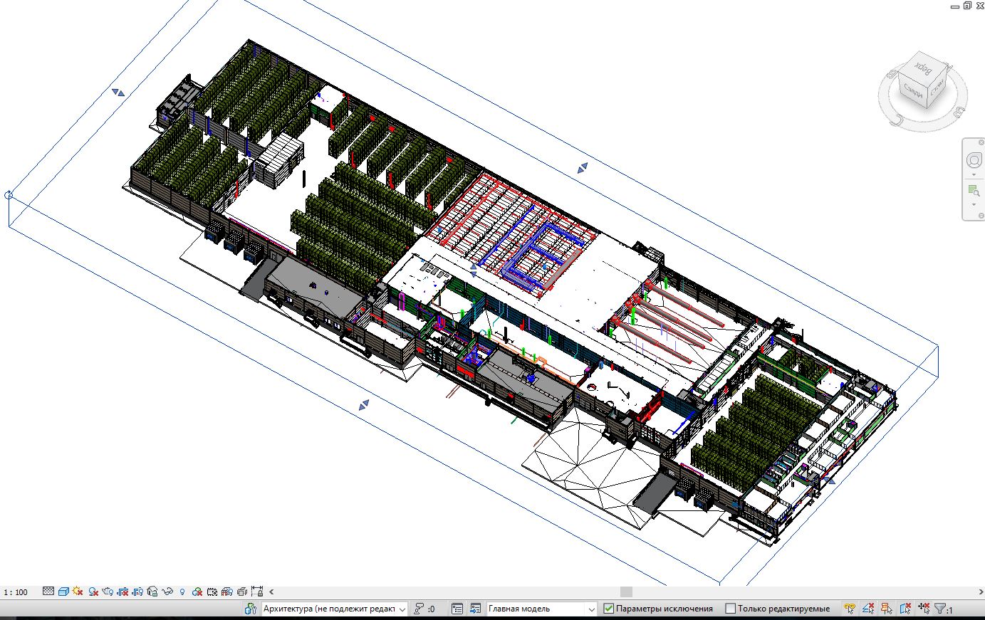Click the horizontal scrollbar thumb
The width and height of the screenshot is (985, 620).
[626, 592]
